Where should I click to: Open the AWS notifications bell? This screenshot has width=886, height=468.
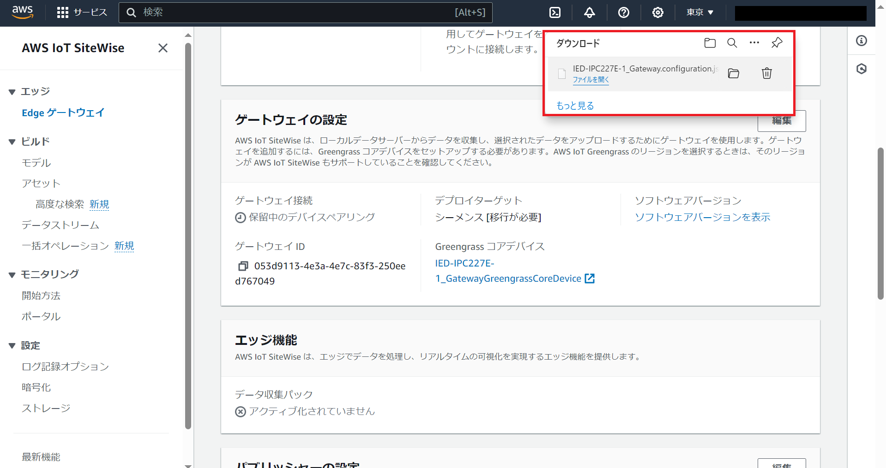pos(589,12)
